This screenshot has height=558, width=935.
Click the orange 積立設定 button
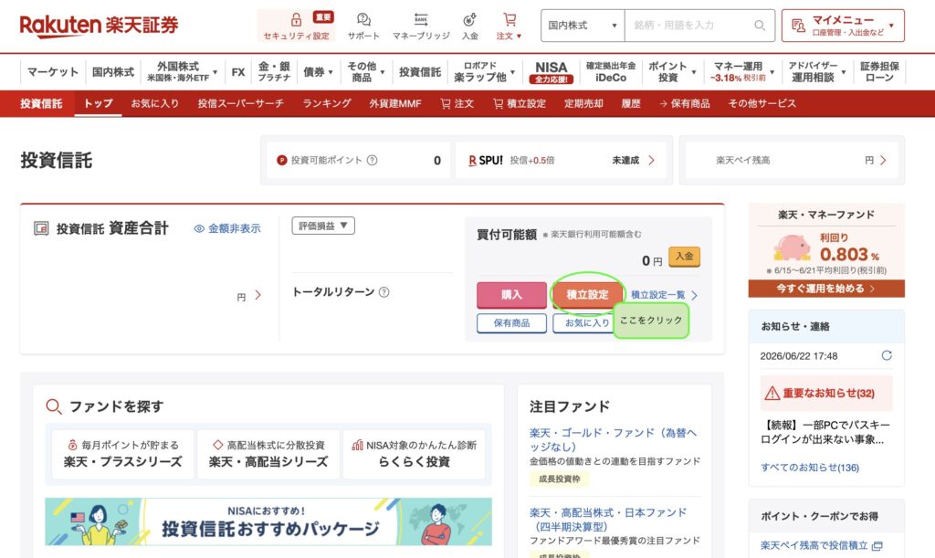click(x=587, y=294)
